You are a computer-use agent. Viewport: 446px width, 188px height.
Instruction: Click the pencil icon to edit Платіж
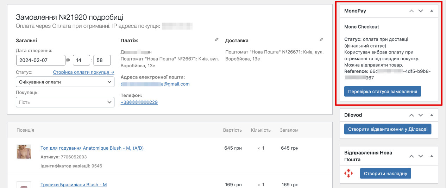click(x=216, y=40)
